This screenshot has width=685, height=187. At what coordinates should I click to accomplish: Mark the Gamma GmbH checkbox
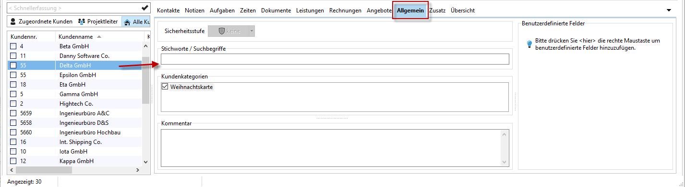13,94
